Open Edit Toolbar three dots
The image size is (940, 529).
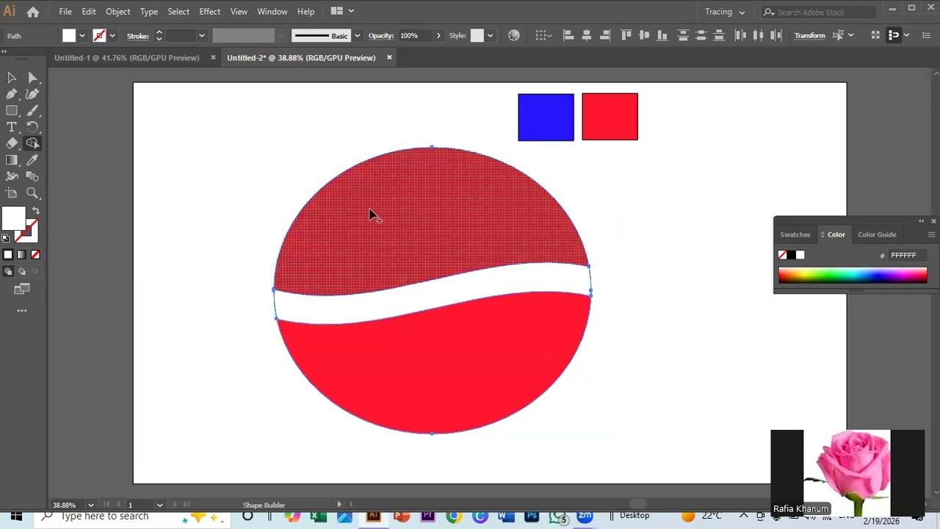point(22,311)
